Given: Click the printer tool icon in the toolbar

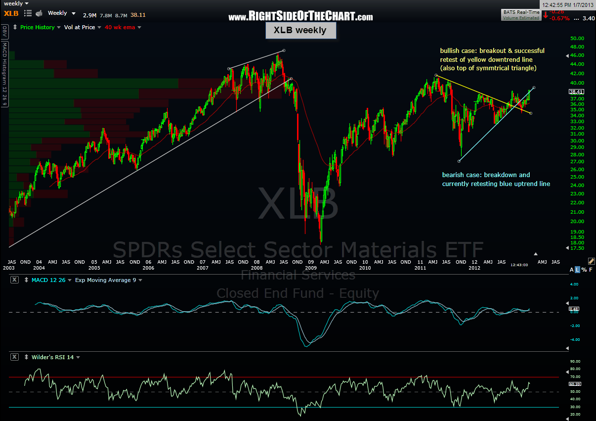Looking at the screenshot, I should [39, 14].
